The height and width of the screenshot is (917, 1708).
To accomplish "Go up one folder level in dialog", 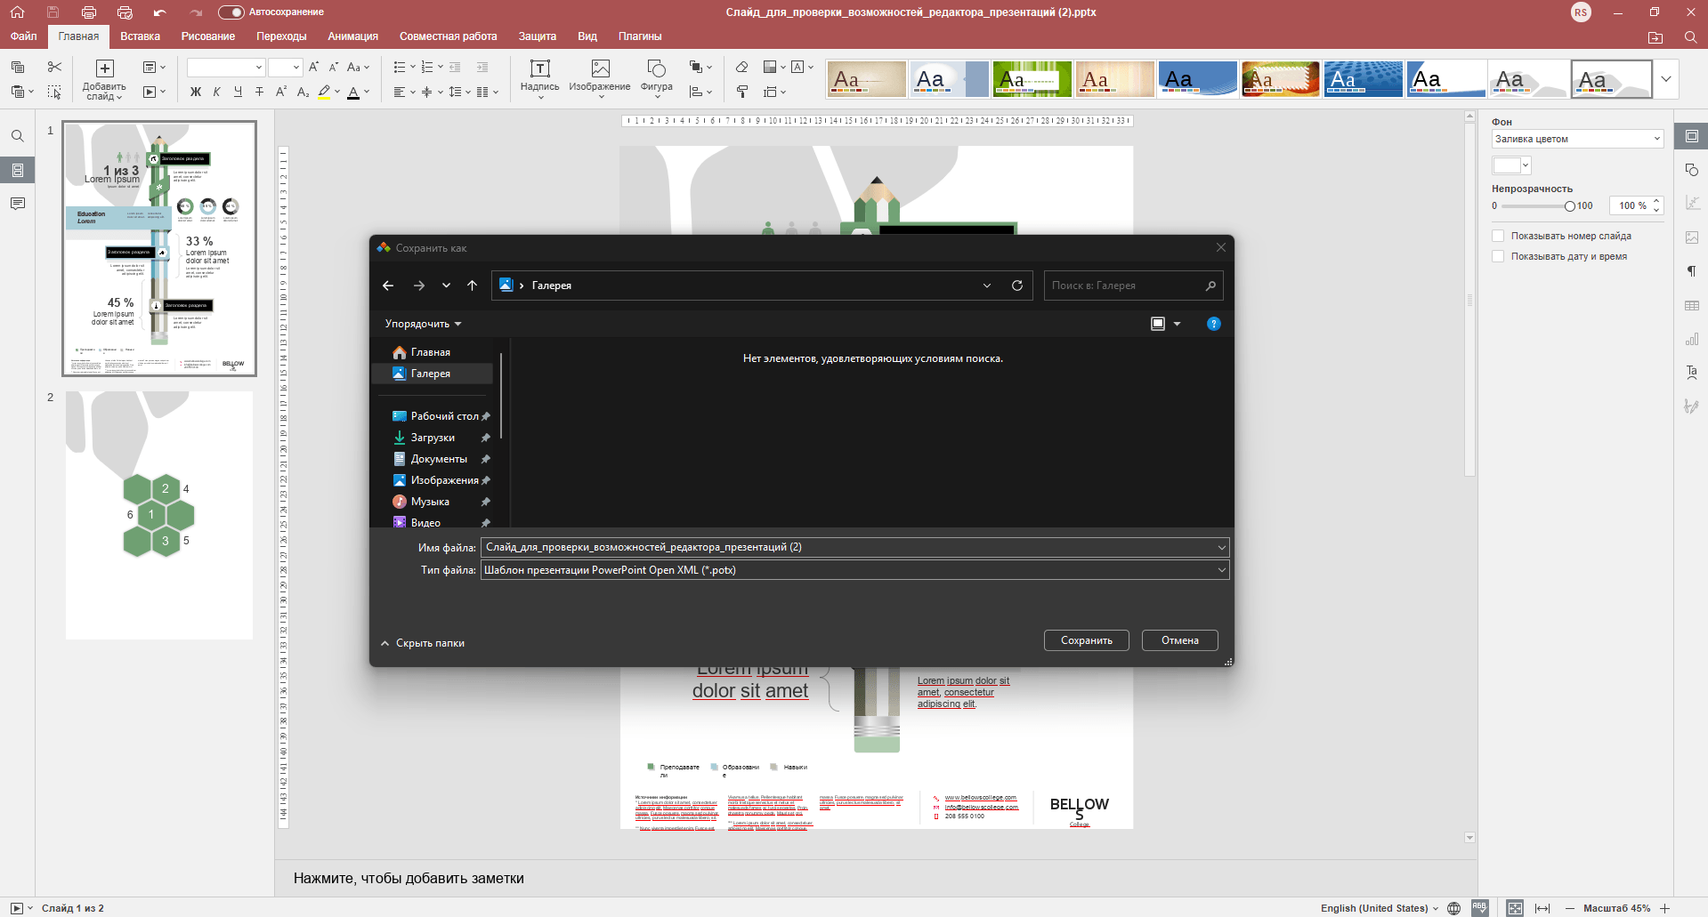I will tap(472, 286).
